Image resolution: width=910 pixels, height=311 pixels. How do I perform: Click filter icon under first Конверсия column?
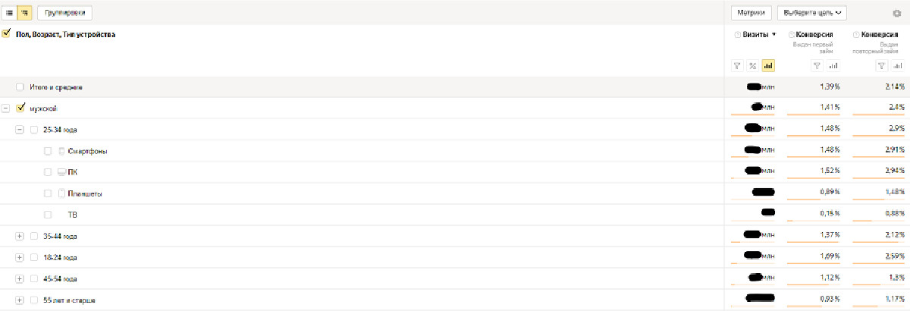coord(817,66)
